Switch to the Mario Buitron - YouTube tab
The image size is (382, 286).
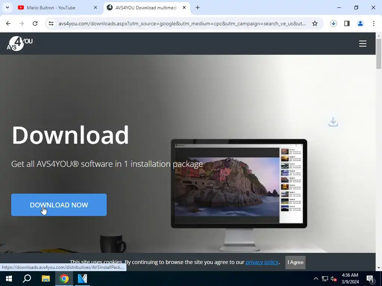58,7
